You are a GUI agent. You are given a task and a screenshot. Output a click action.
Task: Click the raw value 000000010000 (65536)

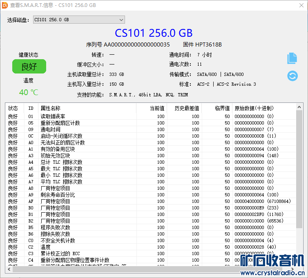(x=259, y=221)
